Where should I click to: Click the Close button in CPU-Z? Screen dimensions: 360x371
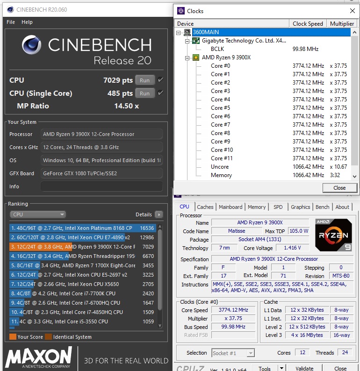[340, 368]
